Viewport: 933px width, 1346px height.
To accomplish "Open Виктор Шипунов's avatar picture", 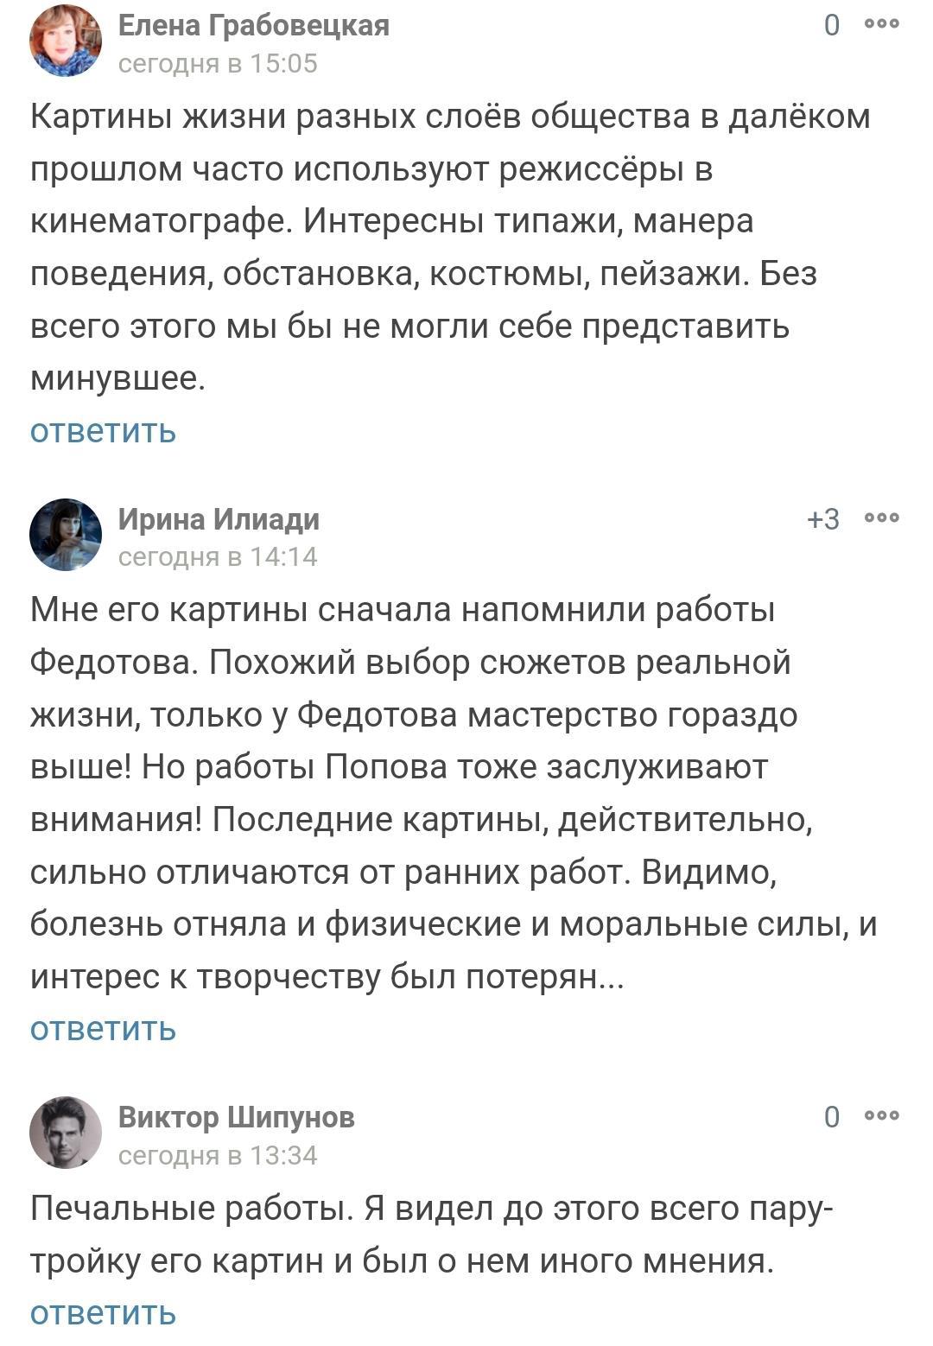I will tap(66, 1132).
